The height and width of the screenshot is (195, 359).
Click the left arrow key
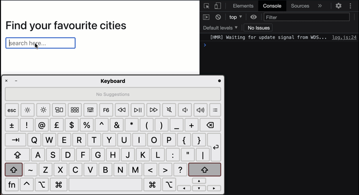pyautogui.click(x=184, y=188)
